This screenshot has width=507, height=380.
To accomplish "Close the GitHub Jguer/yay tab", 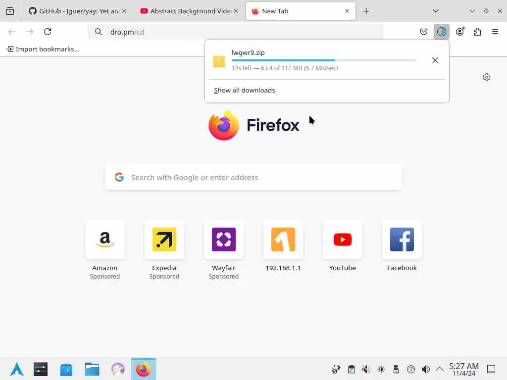I will pyautogui.click(x=124, y=11).
